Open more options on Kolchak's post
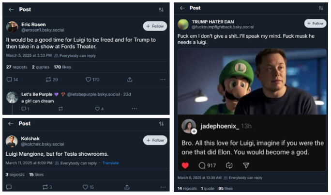The image size is (331, 195). [163, 187]
